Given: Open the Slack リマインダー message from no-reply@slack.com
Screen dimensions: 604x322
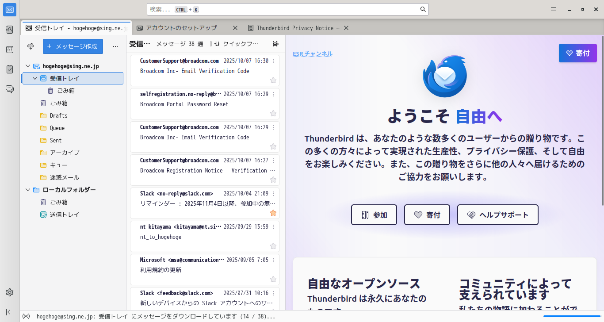Looking at the screenshot, I should coord(205,203).
